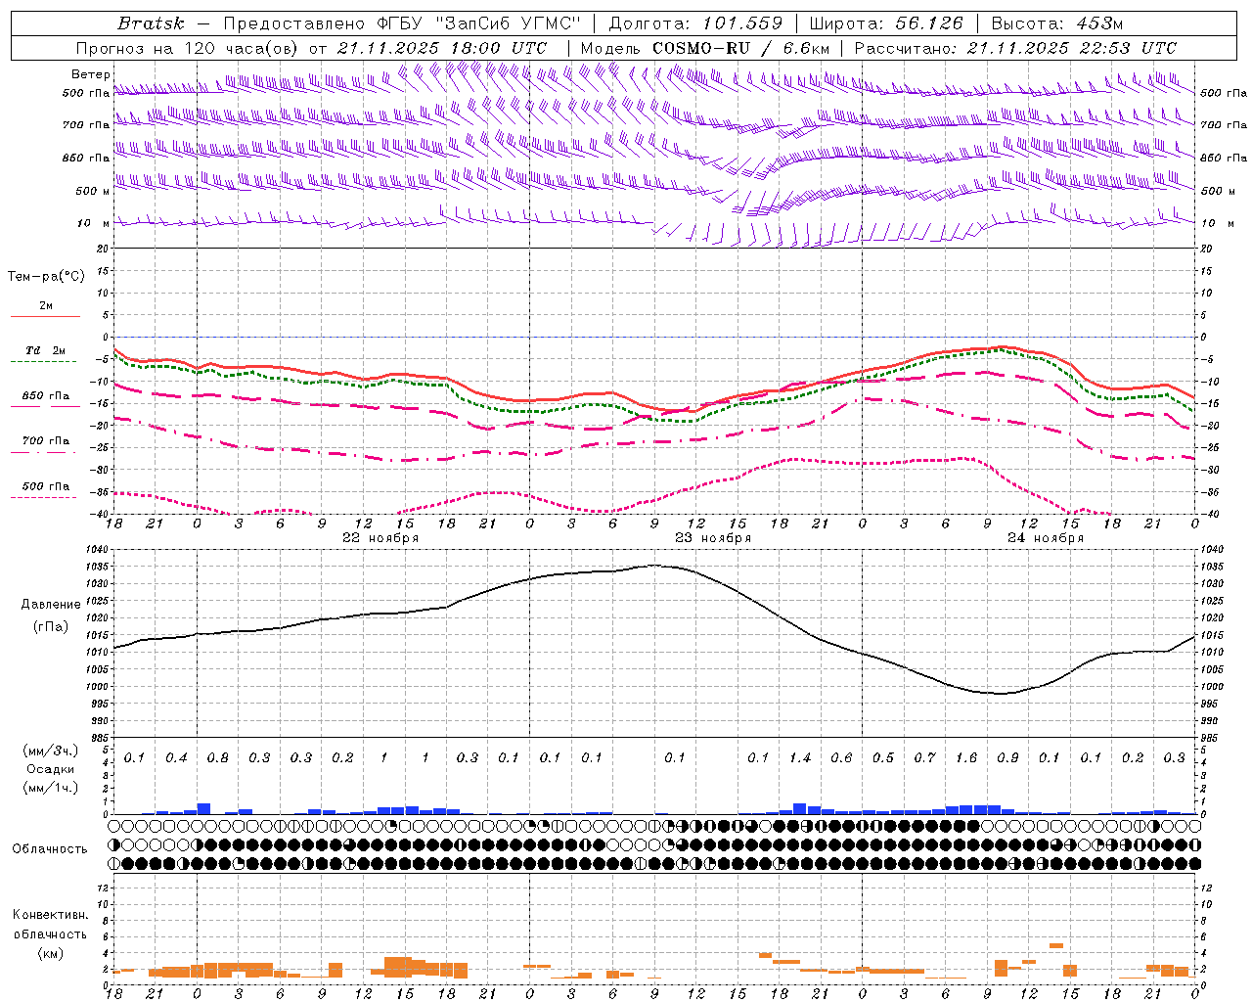
Task: Click the "Td 2м" dew point legend entry
Action: (x=45, y=350)
